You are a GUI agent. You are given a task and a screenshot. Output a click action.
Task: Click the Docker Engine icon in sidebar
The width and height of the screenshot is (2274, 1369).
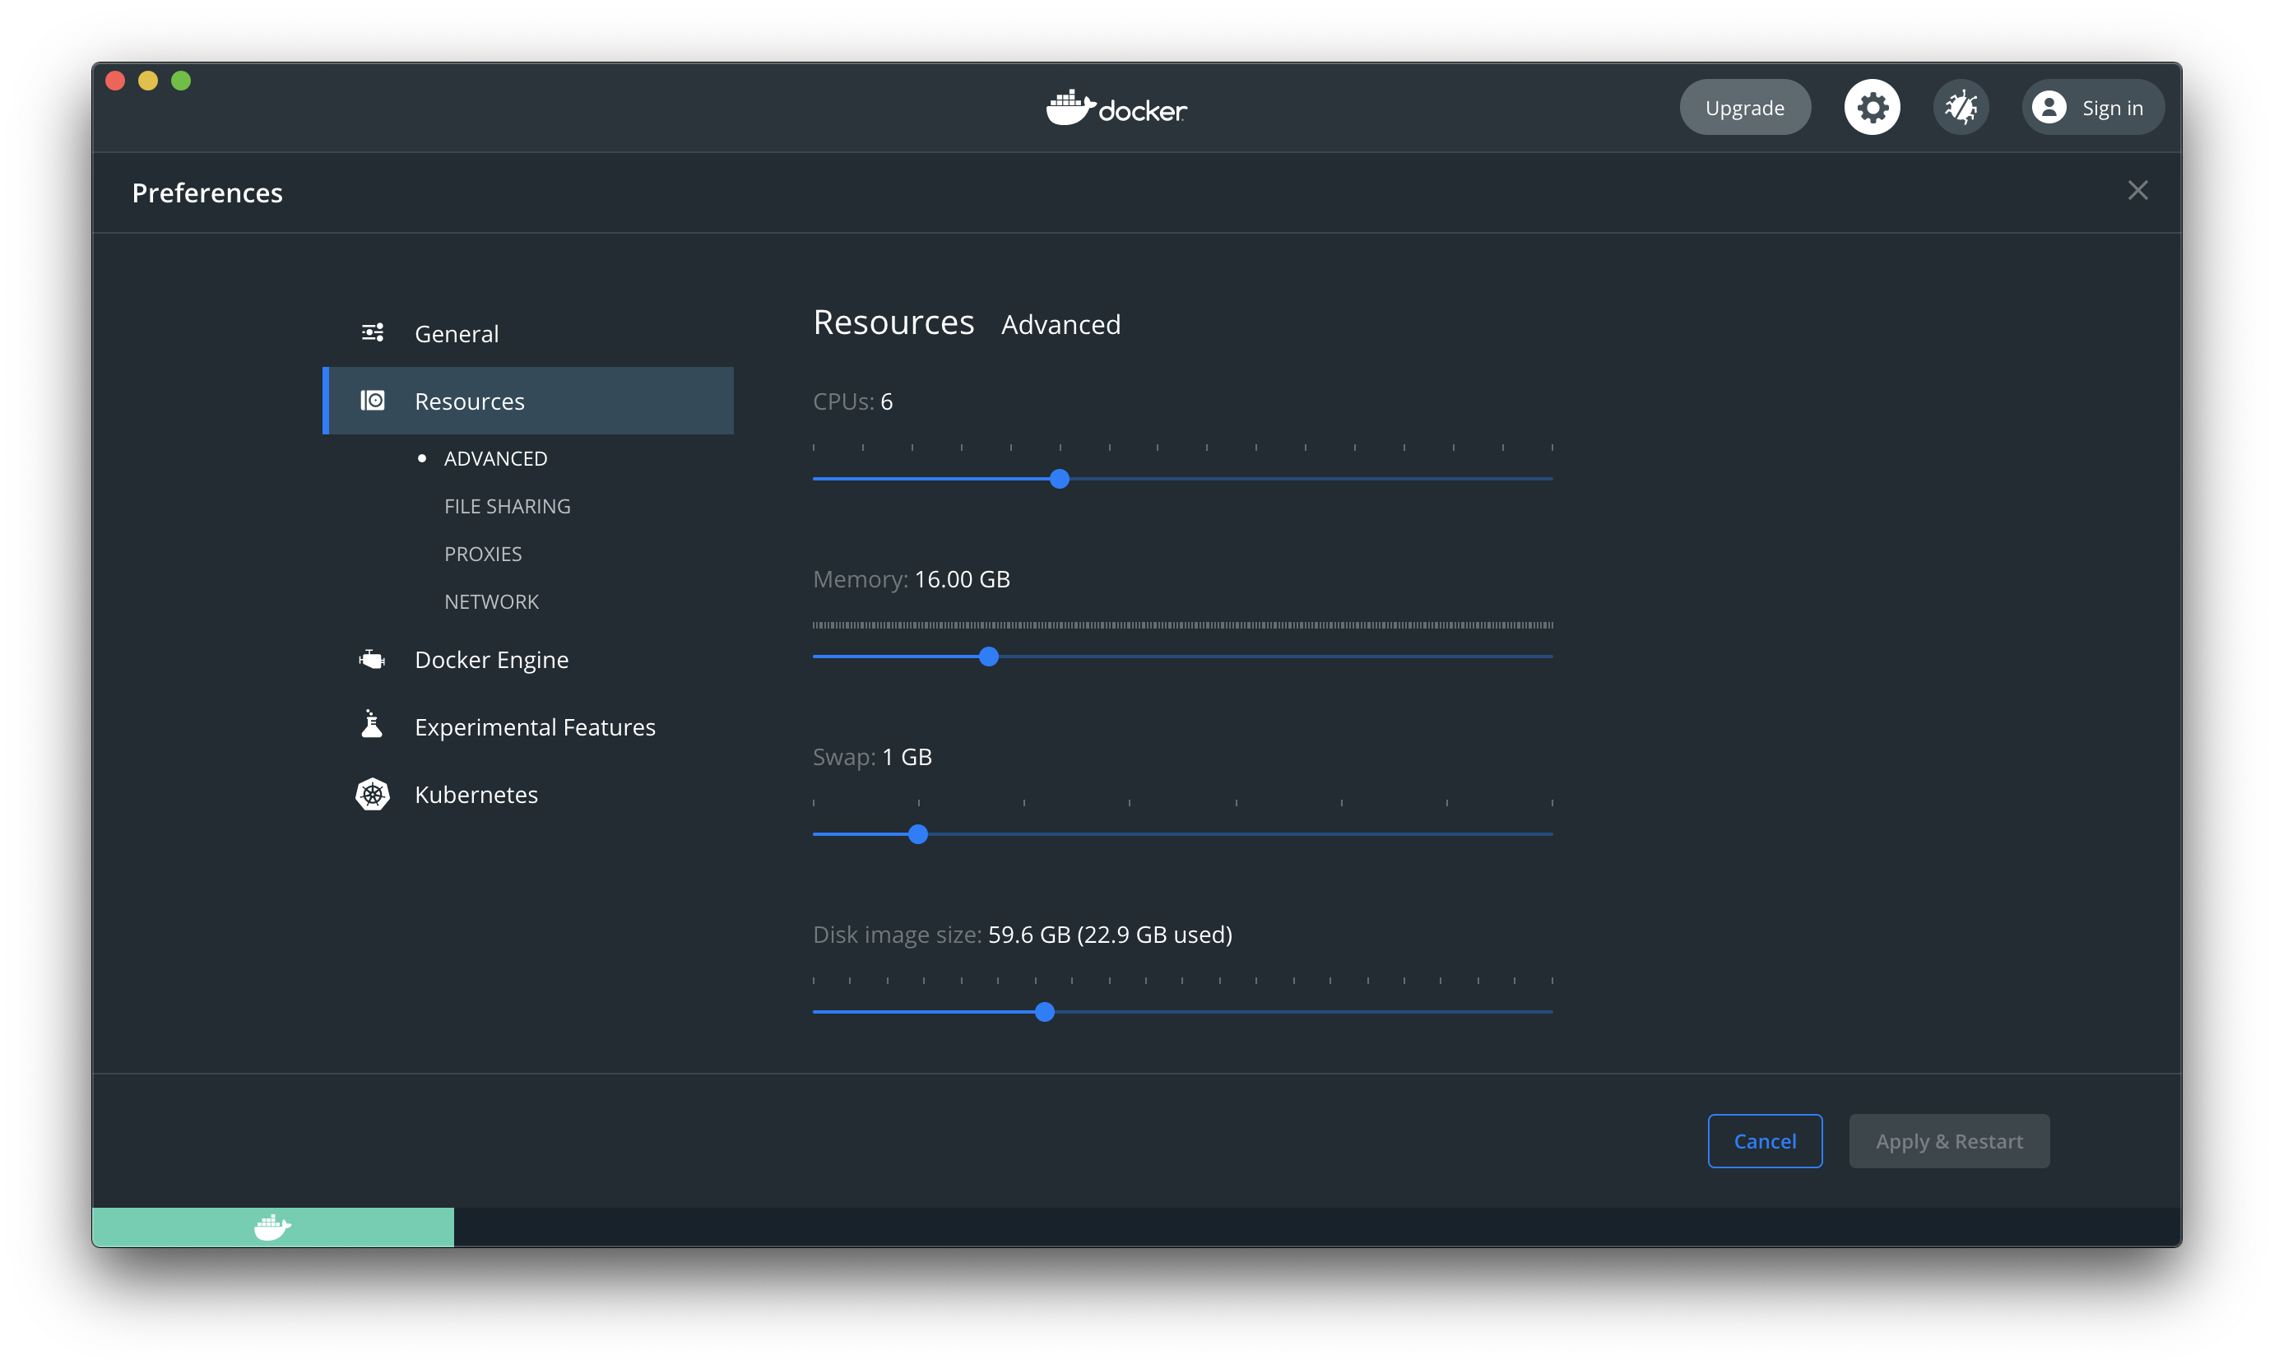[372, 660]
